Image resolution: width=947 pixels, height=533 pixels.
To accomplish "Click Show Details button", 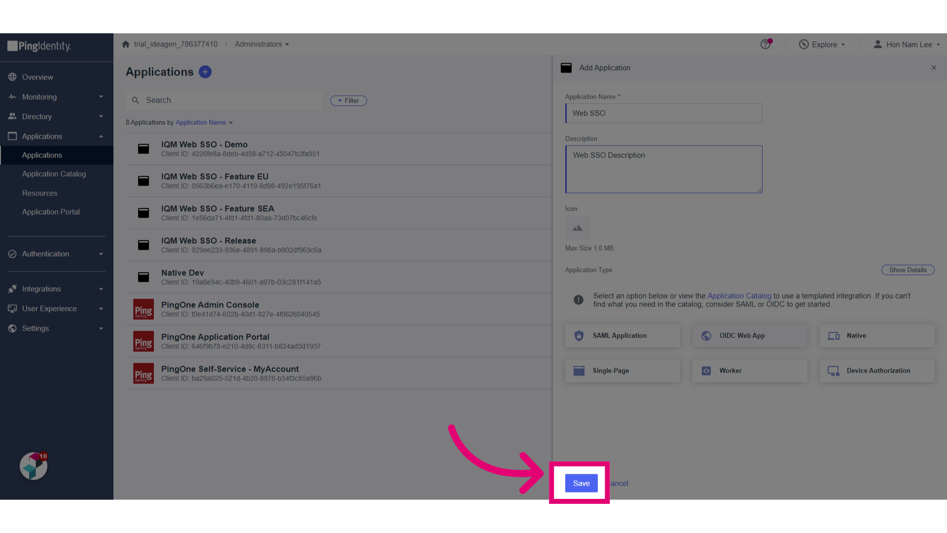I will coord(908,270).
